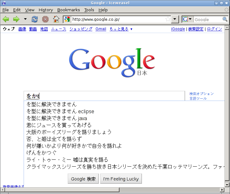Open the ニュース (News) link
The width and height of the screenshot is (230, 194).
click(x=59, y=29)
